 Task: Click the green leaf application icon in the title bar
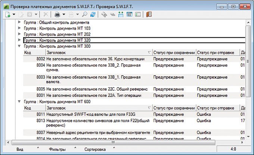6,7
